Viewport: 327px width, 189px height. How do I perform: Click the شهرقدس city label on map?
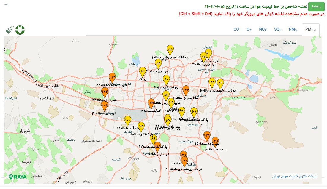[x=47, y=98]
